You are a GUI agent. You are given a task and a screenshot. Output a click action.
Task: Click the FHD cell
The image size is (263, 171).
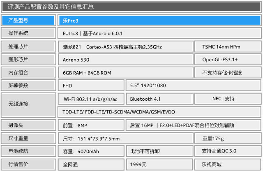tap(91, 85)
